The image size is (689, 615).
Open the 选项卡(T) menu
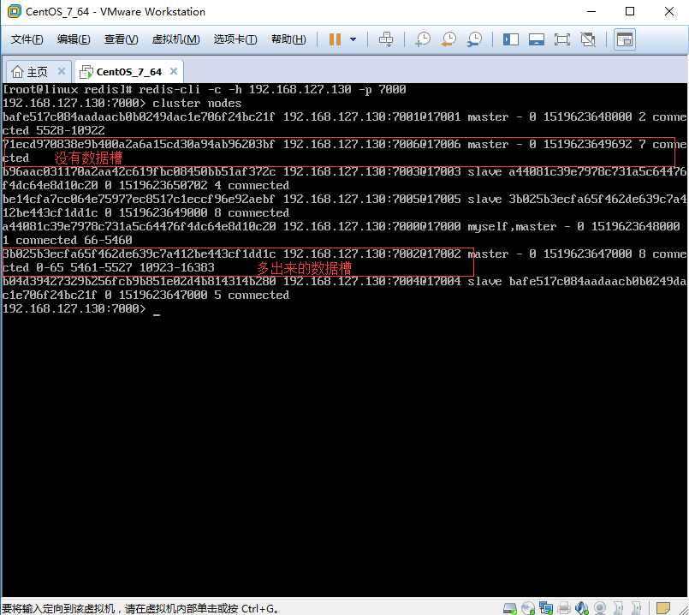[235, 39]
